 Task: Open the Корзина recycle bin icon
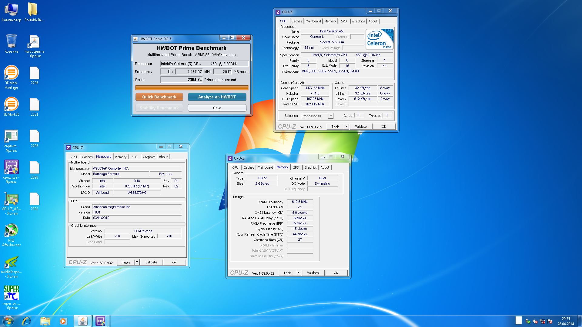click(11, 44)
